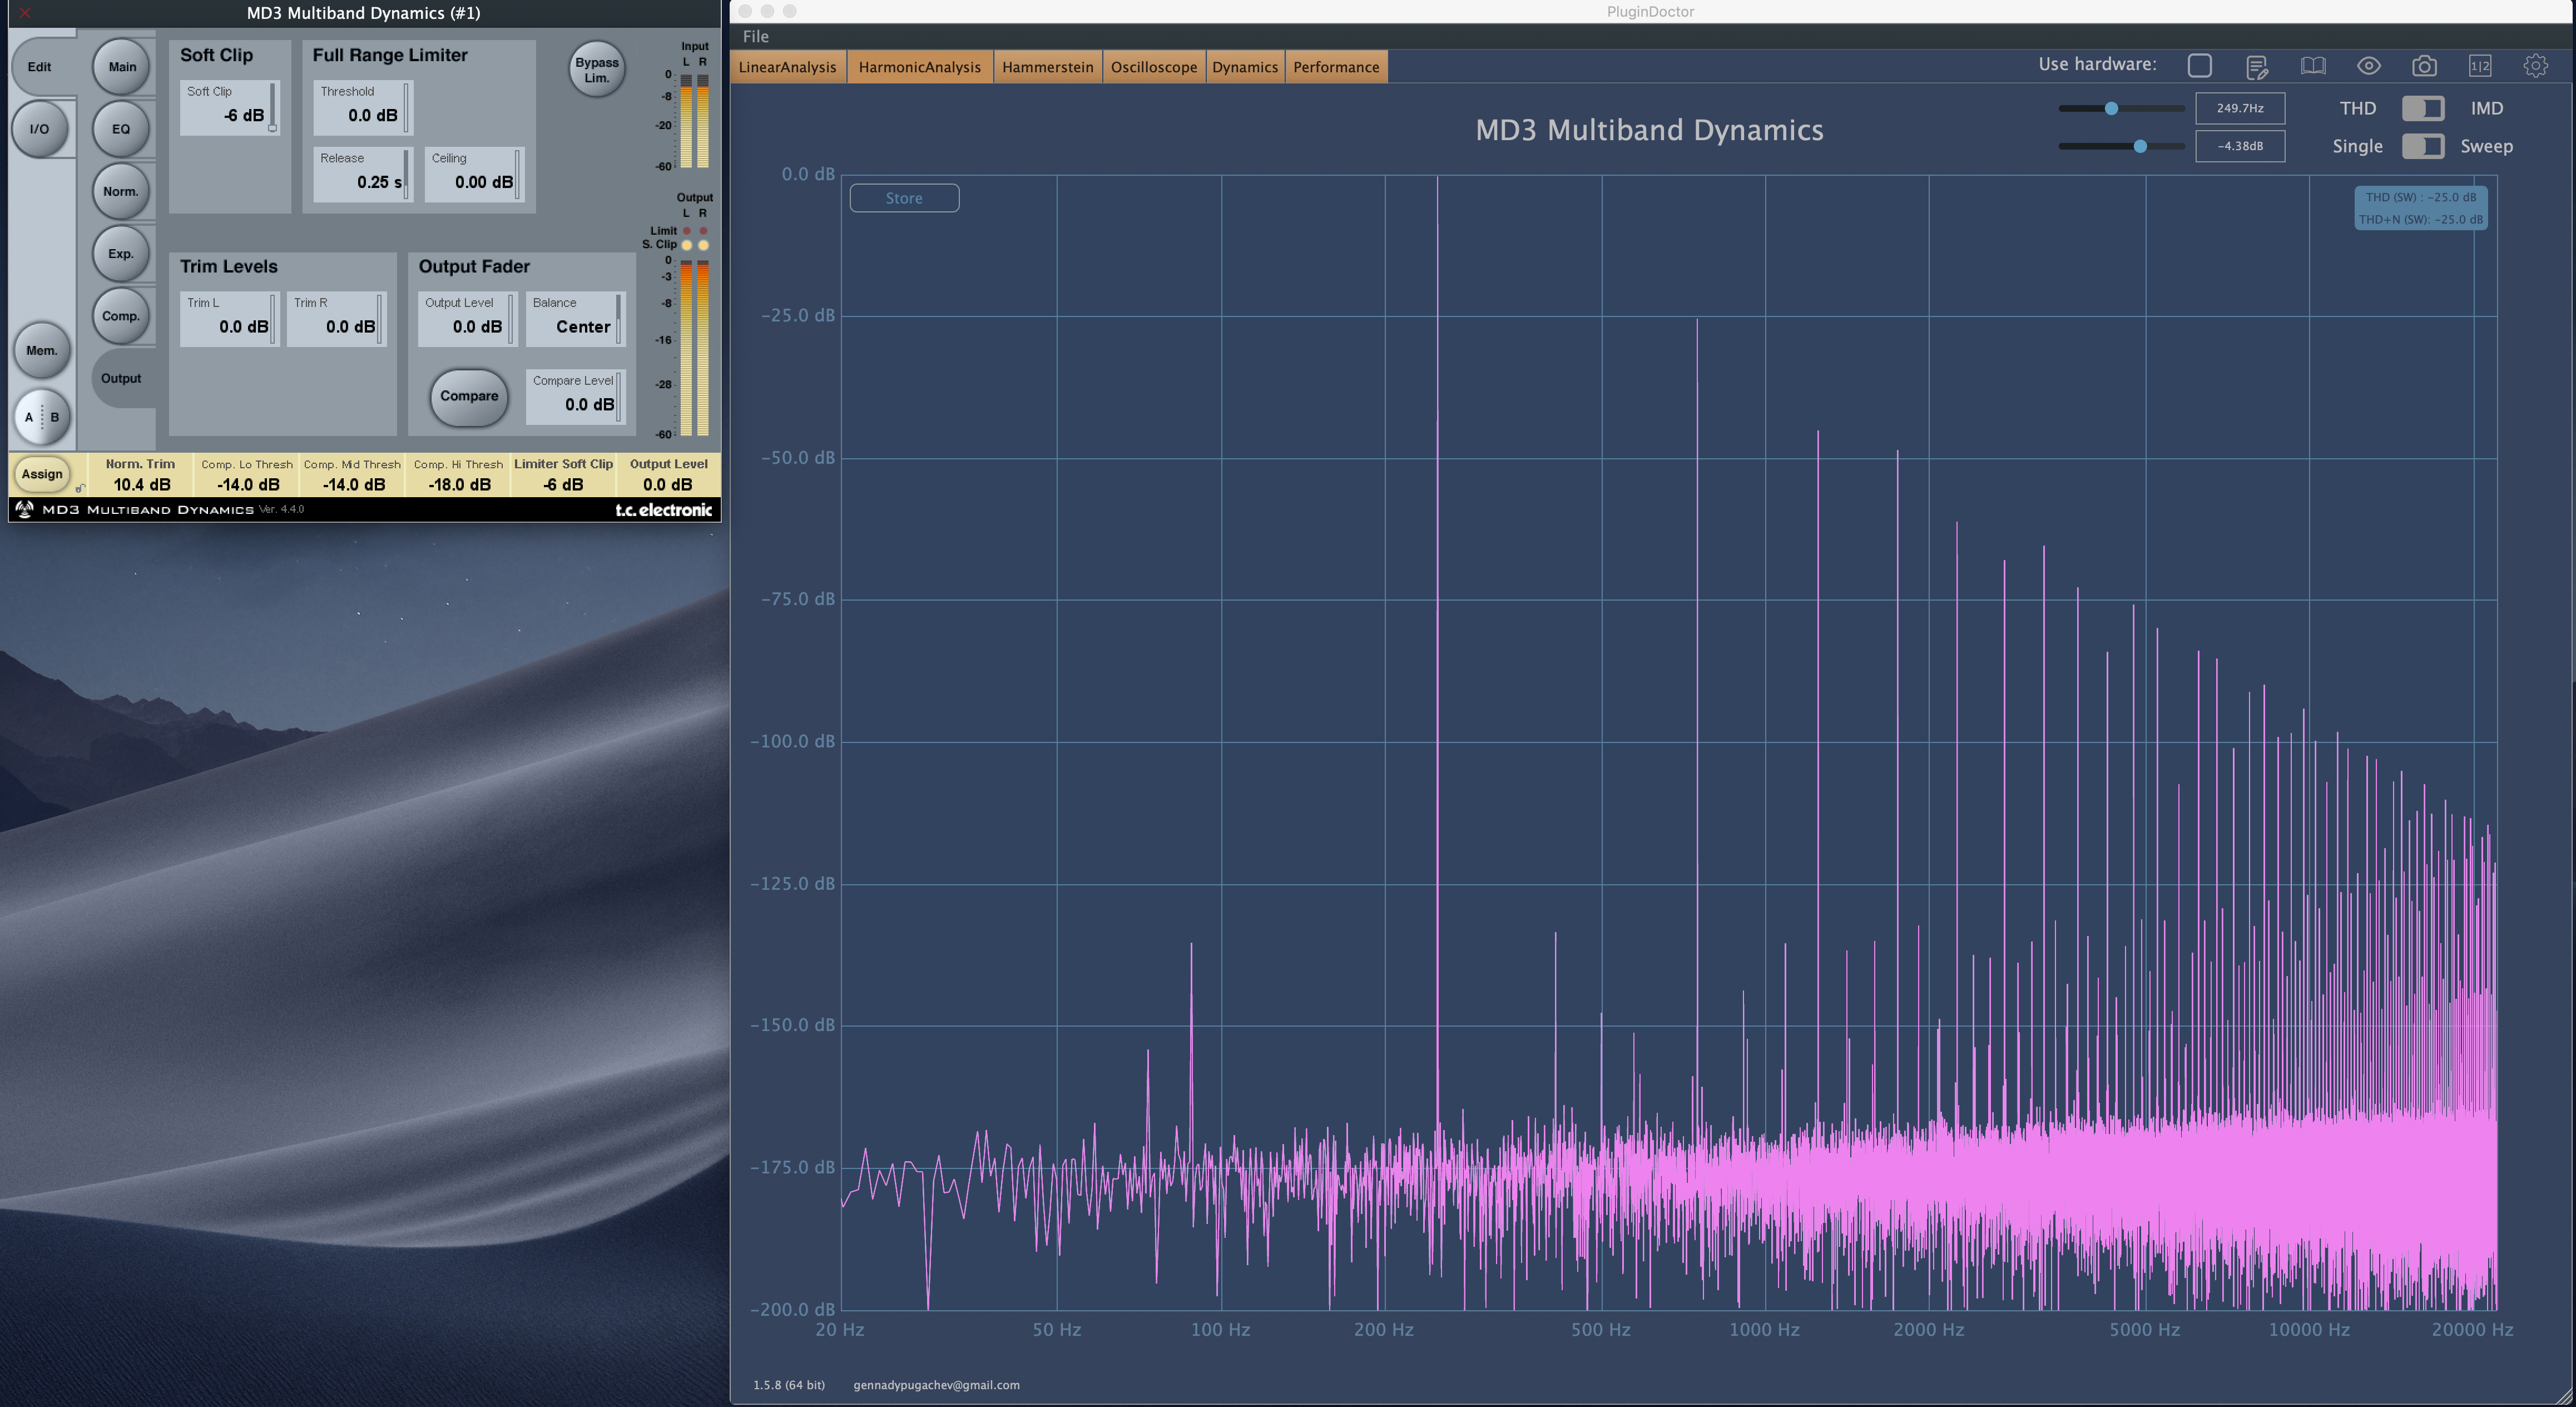This screenshot has width=2576, height=1407.
Task: Click the Output Level 0.0 dB assign cell
Action: coord(668,475)
